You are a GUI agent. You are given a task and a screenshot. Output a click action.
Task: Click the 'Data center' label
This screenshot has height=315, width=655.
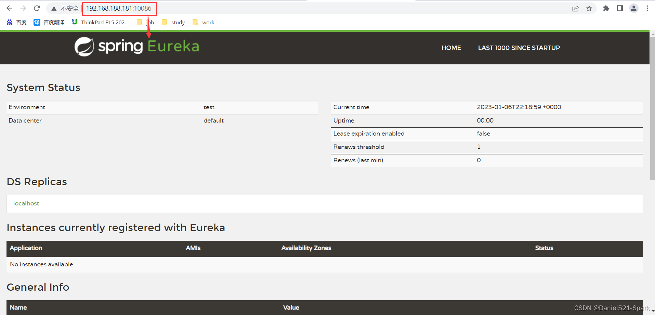click(x=25, y=121)
